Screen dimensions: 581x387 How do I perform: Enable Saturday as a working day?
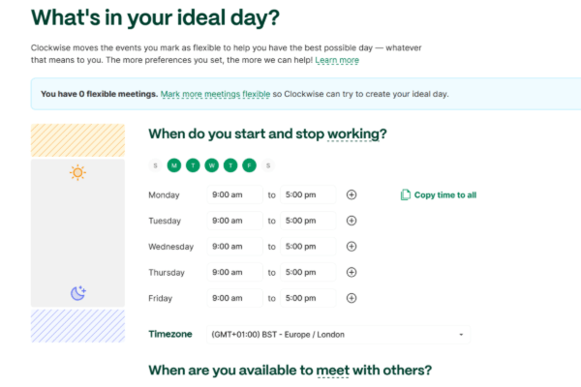click(268, 165)
